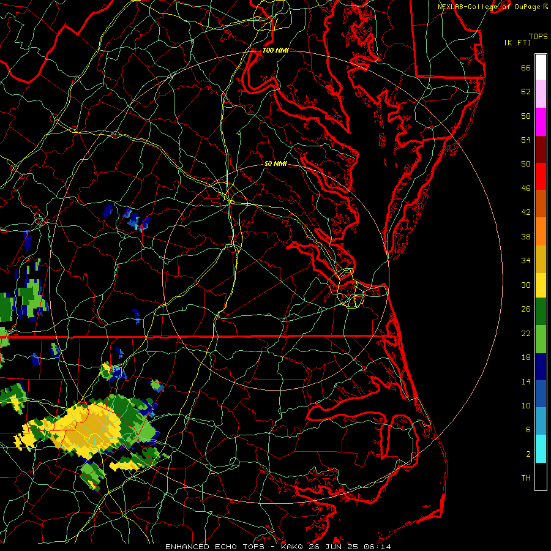Pick the navy blue legend swatch
This screenshot has width=551, height=551.
(541, 367)
